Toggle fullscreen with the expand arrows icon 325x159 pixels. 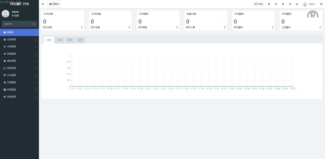297,4
